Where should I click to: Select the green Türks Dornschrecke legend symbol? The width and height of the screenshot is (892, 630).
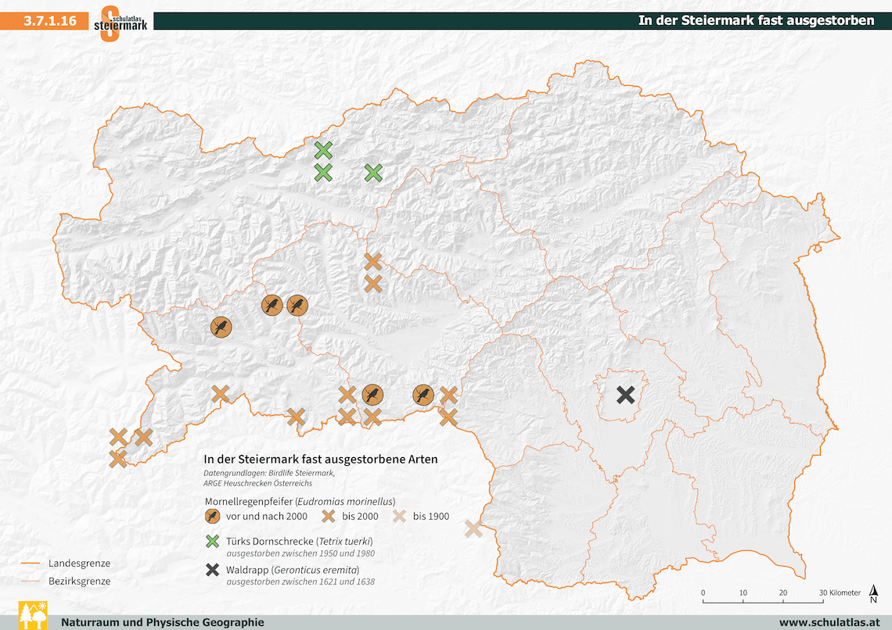click(x=212, y=541)
